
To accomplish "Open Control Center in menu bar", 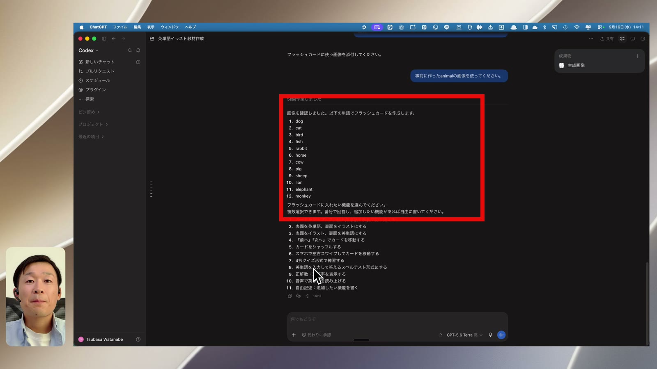I will pos(600,27).
